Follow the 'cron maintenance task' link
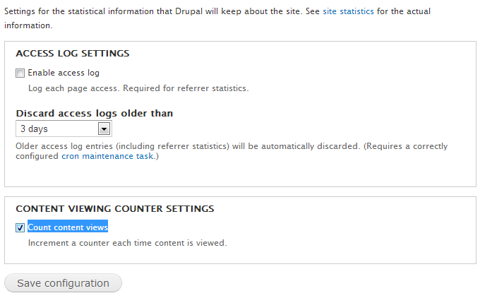Screen dimensions: 480x298 click(108, 156)
